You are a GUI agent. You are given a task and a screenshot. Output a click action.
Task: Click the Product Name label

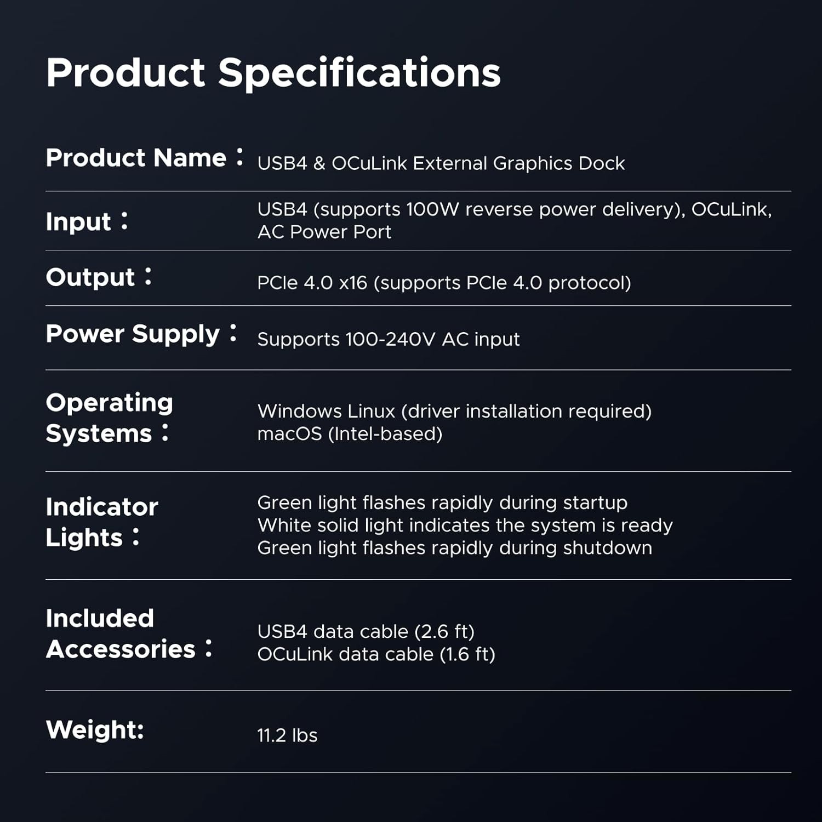[x=136, y=158]
